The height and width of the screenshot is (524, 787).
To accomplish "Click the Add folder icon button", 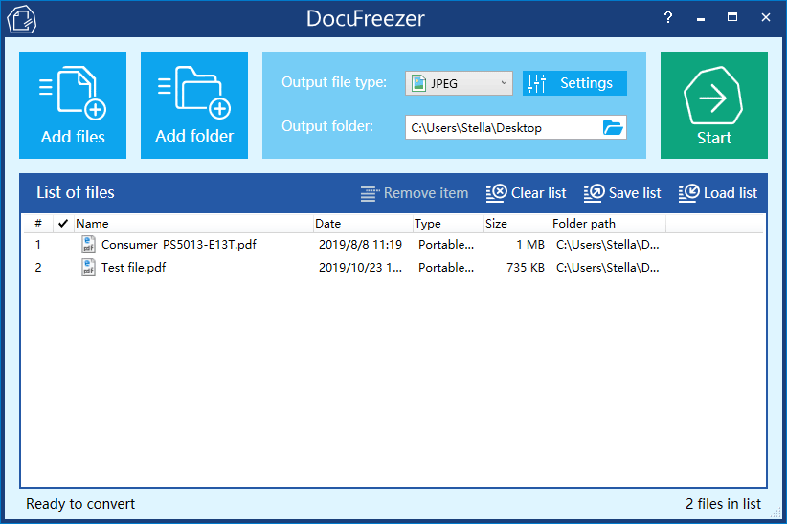I will tap(194, 104).
